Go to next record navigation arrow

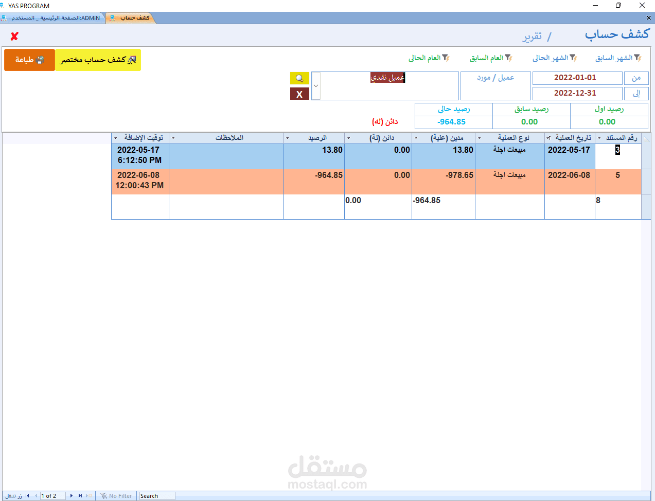[72, 496]
